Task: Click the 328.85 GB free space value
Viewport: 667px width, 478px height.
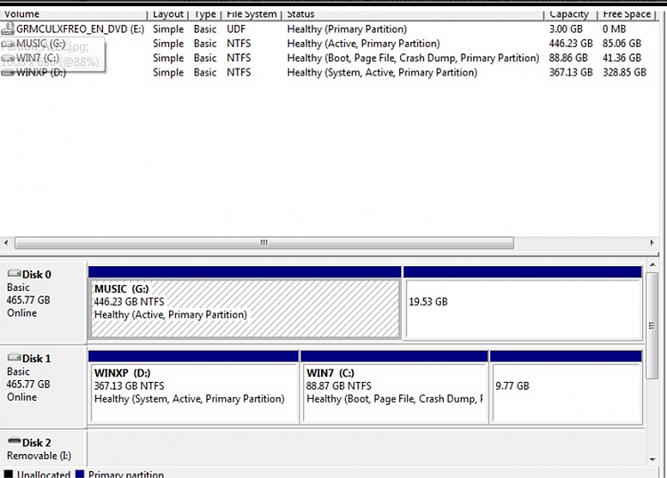Action: [624, 72]
